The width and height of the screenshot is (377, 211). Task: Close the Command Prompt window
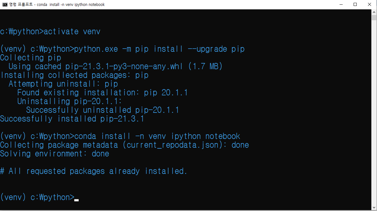[x=370, y=4]
